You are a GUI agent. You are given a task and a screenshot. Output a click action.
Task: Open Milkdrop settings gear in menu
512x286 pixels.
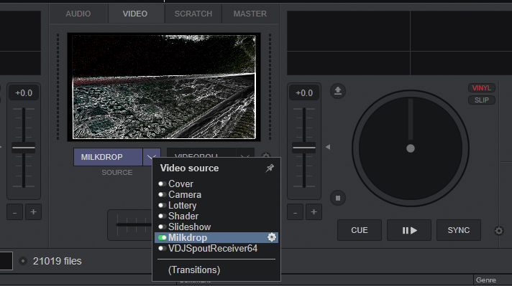point(271,237)
